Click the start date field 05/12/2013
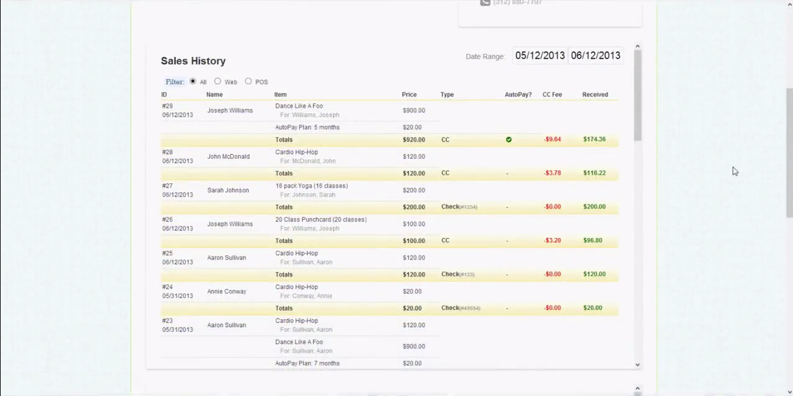This screenshot has height=396, width=793. [540, 56]
